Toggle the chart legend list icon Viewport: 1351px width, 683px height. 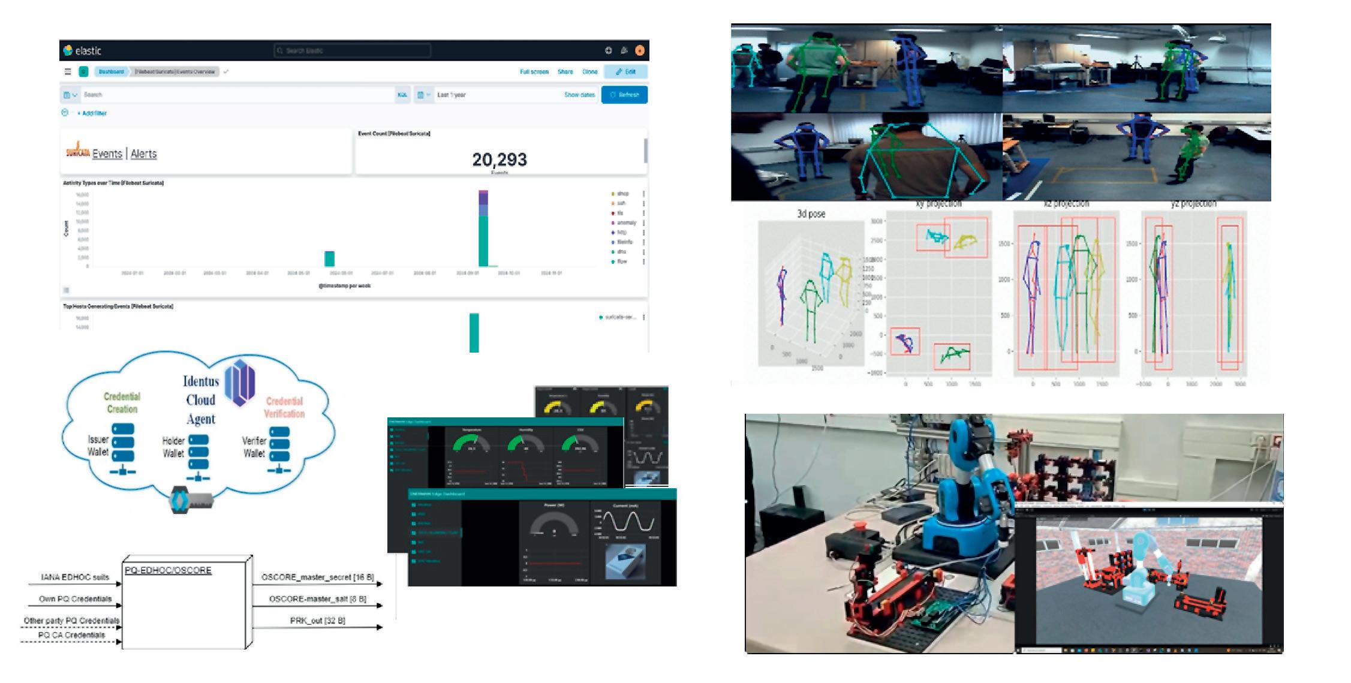67,290
